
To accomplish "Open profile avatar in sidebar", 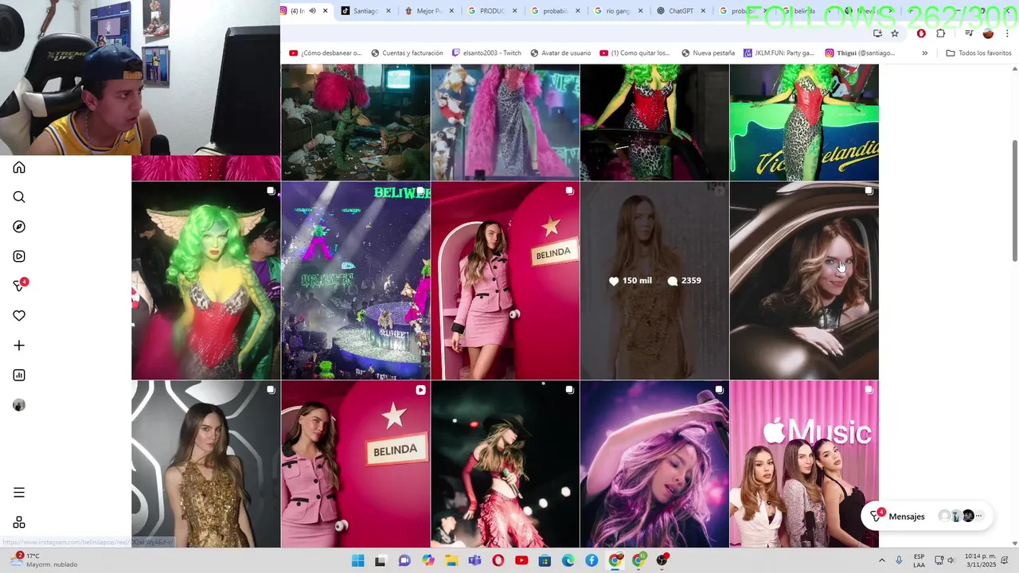I will point(19,405).
